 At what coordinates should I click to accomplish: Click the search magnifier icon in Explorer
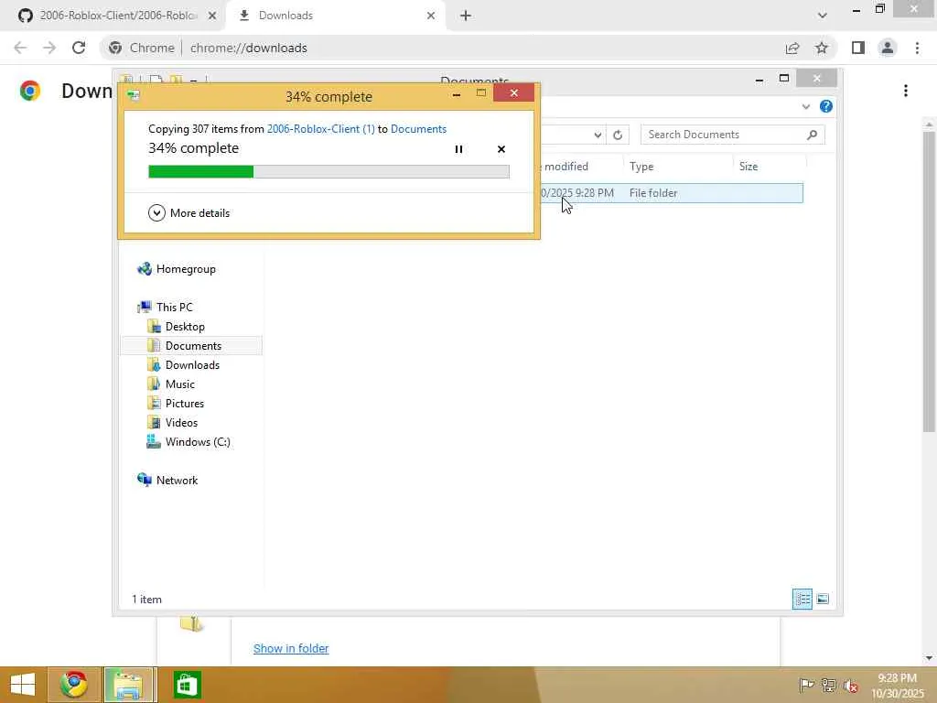(x=813, y=135)
